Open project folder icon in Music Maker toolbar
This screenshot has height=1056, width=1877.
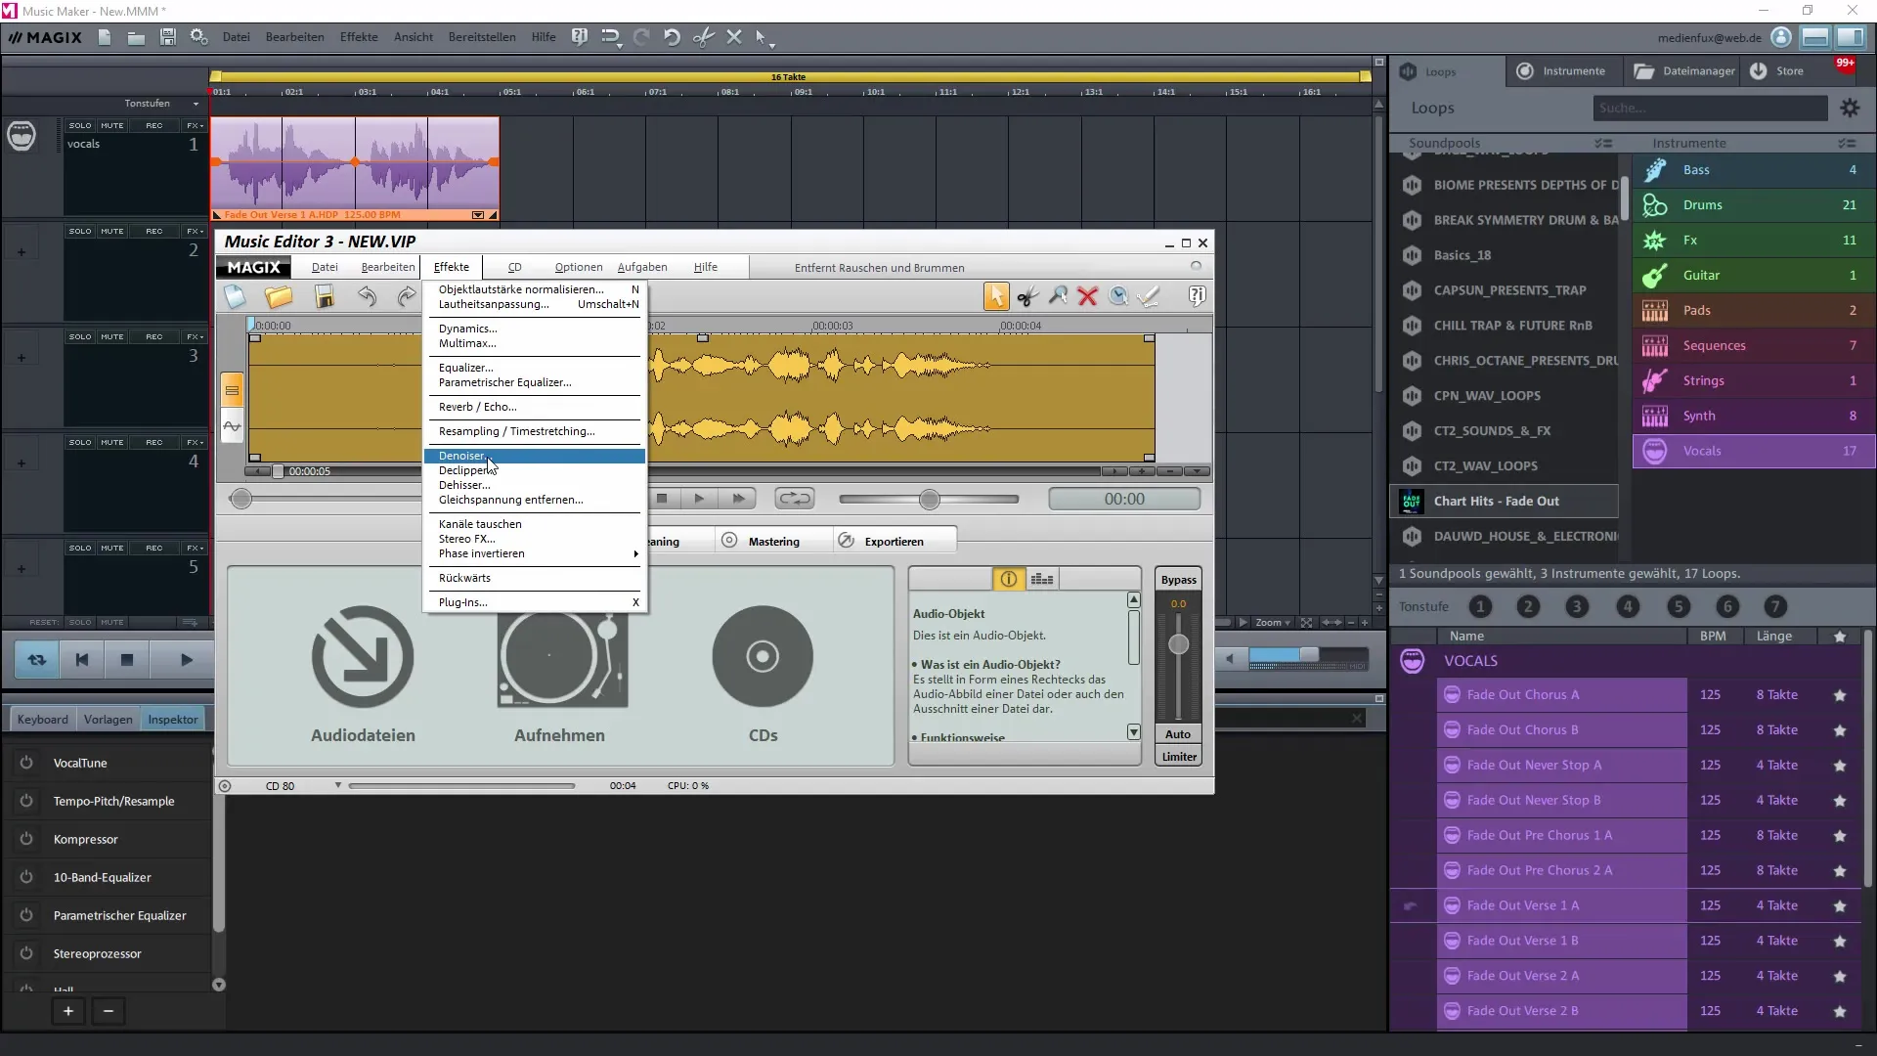(x=136, y=37)
